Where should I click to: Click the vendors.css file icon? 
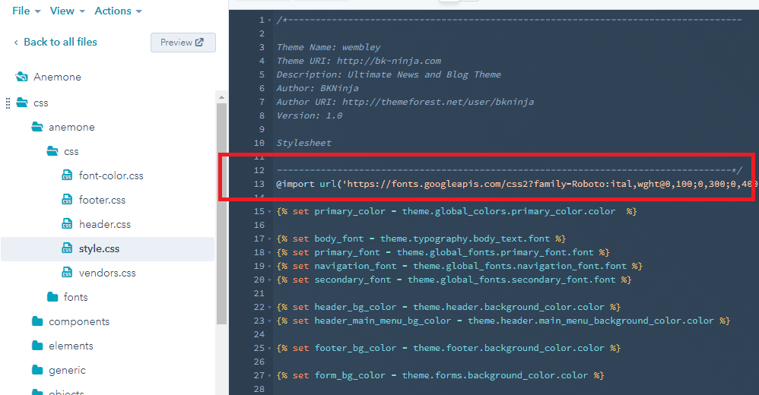(x=67, y=273)
